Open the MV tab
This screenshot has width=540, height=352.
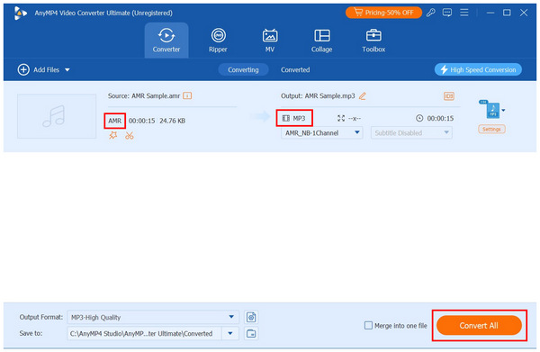(x=270, y=41)
